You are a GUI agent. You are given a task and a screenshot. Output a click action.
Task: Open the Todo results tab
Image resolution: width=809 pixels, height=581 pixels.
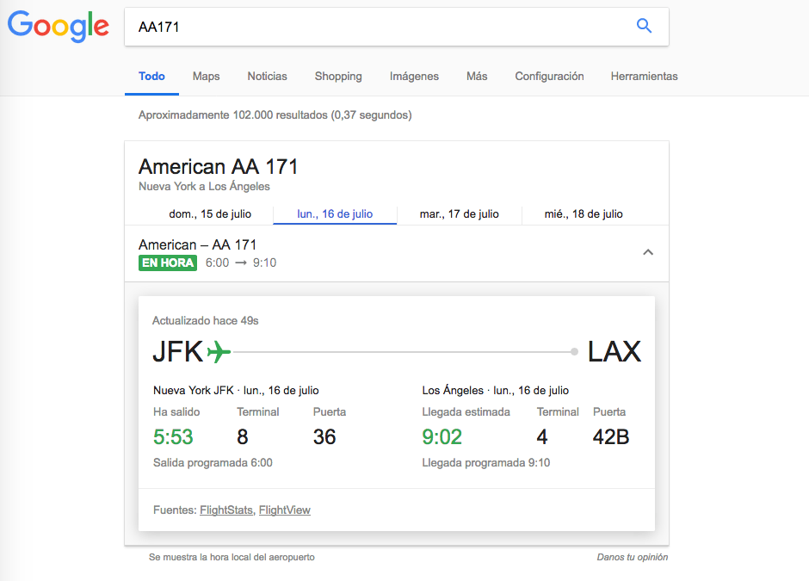point(151,77)
